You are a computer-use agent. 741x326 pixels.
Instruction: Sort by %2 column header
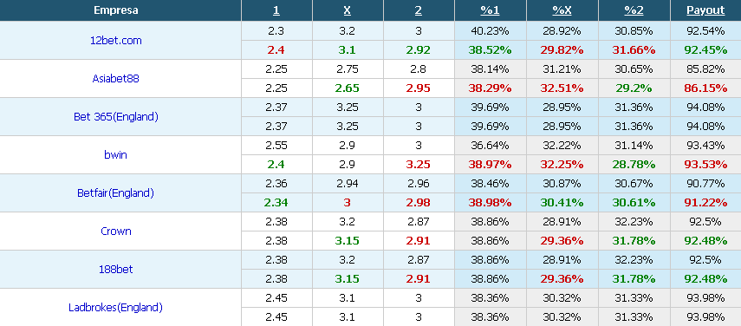coord(634,10)
